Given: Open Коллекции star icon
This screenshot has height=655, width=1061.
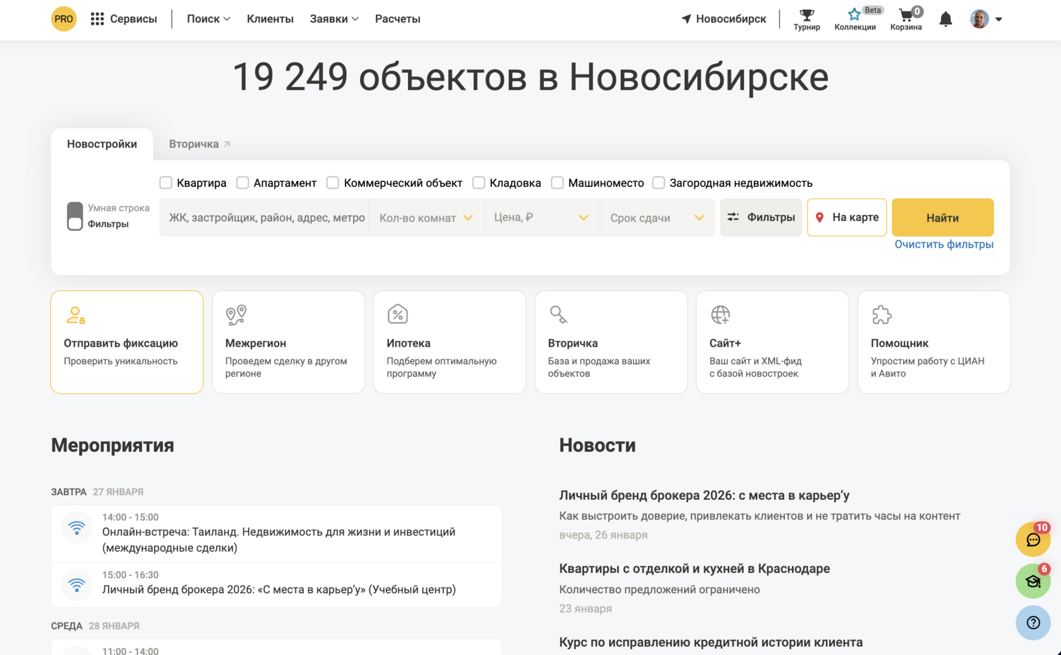Looking at the screenshot, I should click(x=854, y=15).
